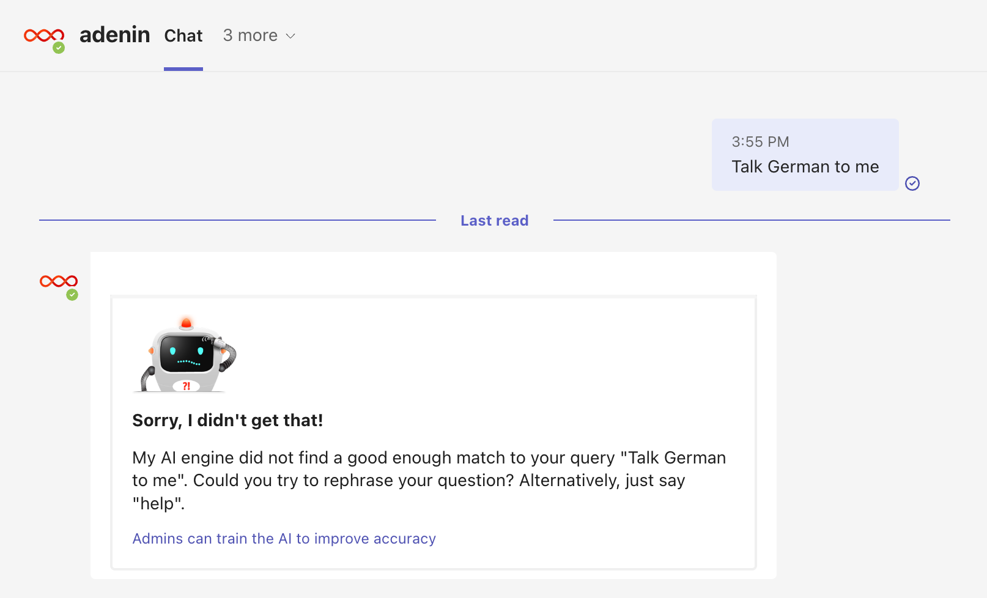
Task: Click the adenin bot avatar beside the reply
Action: pos(58,281)
